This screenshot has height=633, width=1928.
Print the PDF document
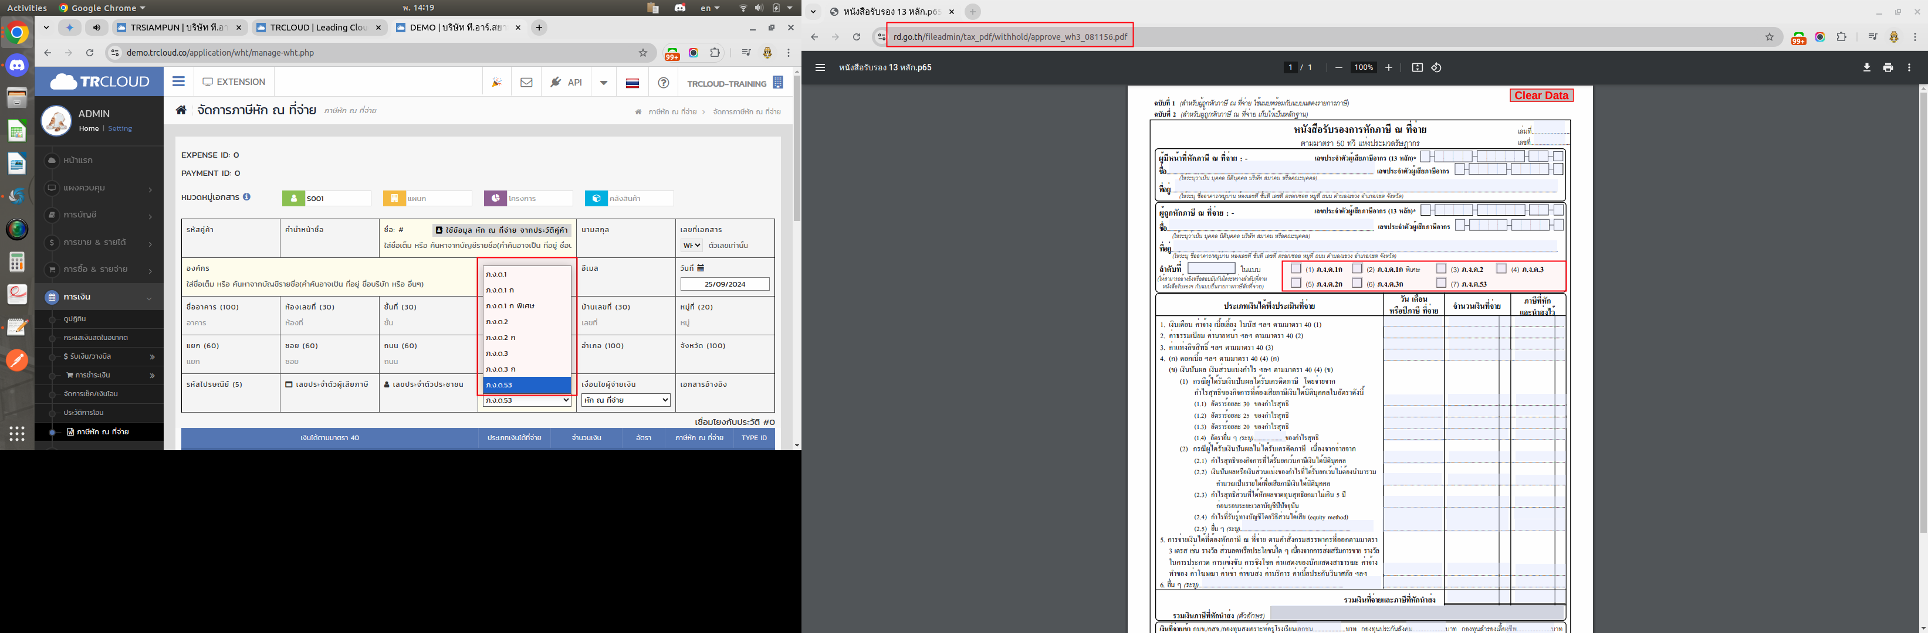[1888, 67]
